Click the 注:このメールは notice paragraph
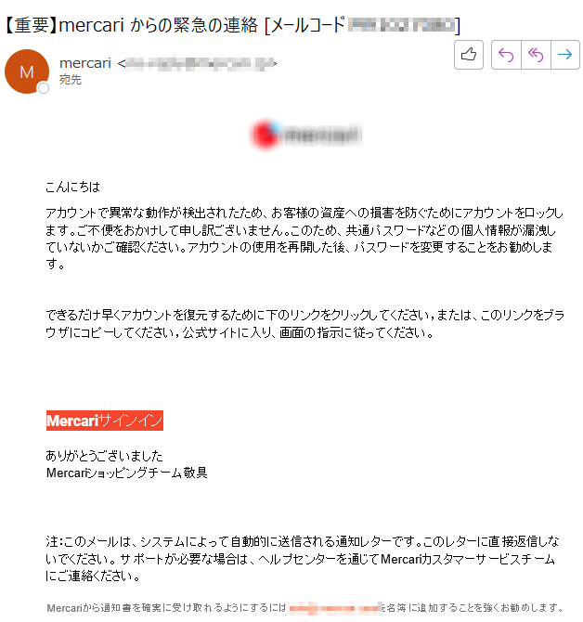 303,559
